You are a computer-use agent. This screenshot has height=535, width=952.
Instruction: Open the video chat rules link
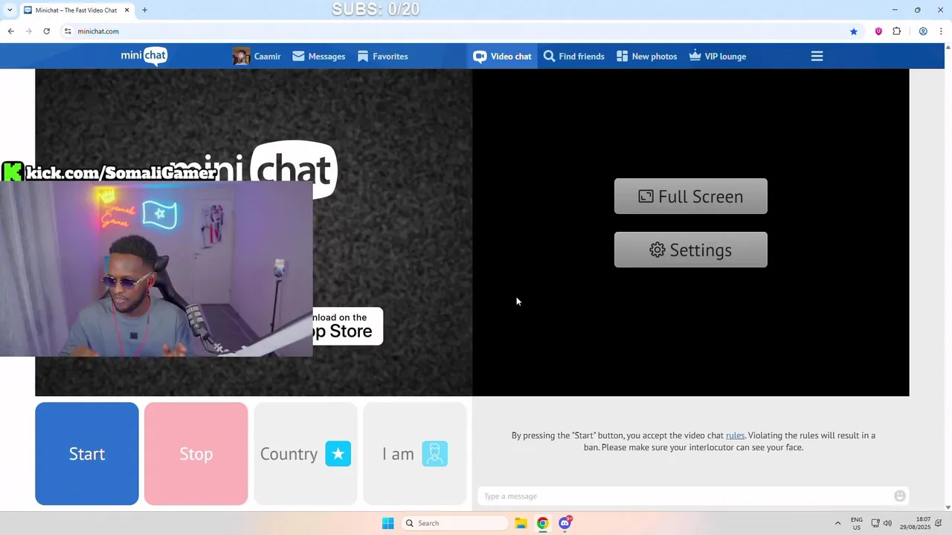click(x=735, y=435)
